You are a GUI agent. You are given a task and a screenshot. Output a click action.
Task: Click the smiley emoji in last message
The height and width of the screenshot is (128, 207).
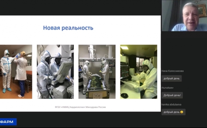182,112
